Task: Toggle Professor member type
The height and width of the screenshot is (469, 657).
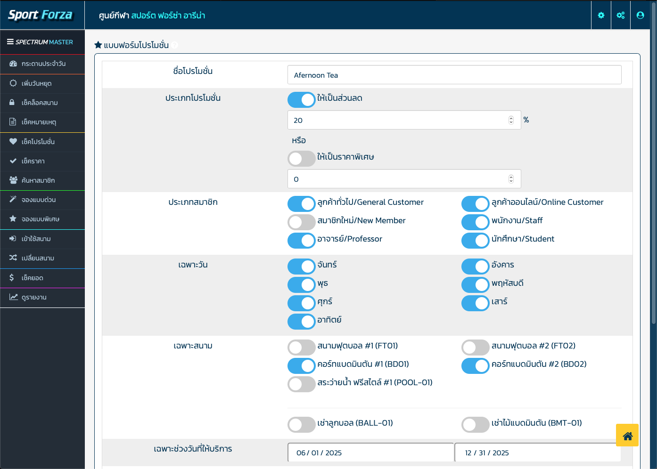Action: coord(302,241)
